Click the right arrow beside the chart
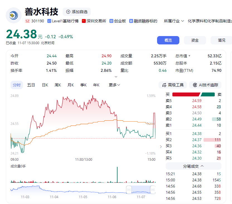This screenshot has width=232, height=204. (x=161, y=147)
